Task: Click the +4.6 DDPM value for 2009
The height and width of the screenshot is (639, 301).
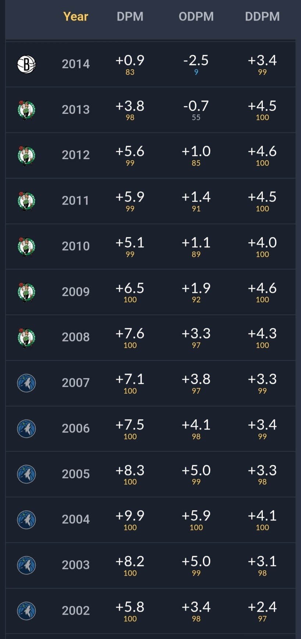Action: 262,288
